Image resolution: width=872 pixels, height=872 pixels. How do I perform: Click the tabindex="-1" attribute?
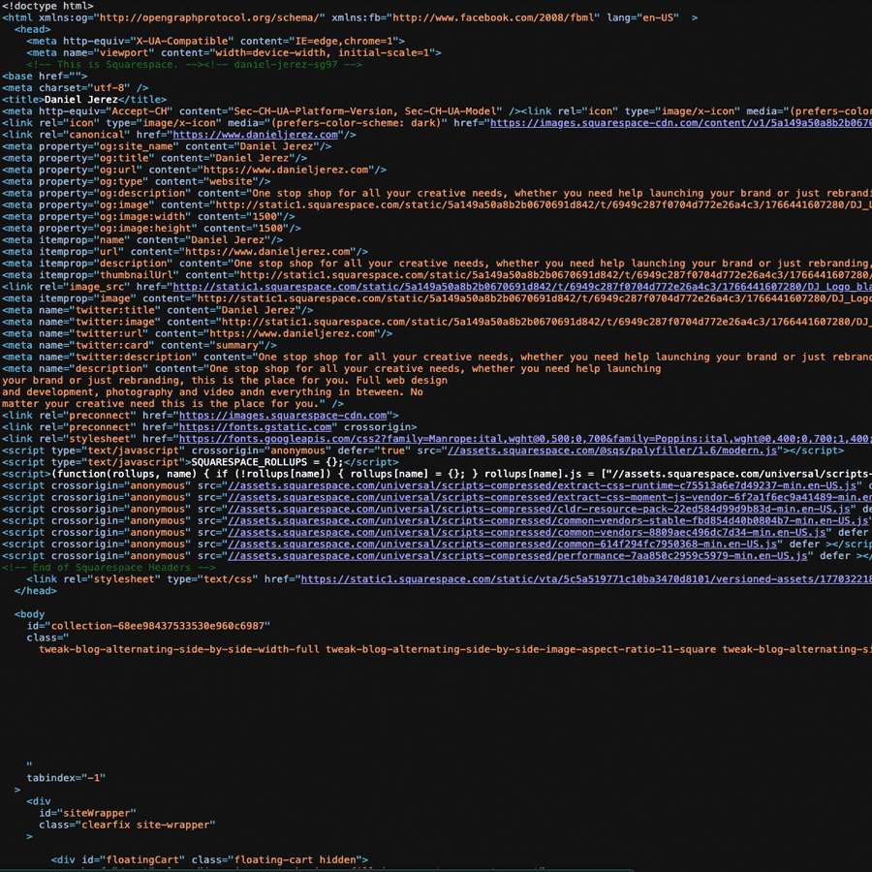66,777
